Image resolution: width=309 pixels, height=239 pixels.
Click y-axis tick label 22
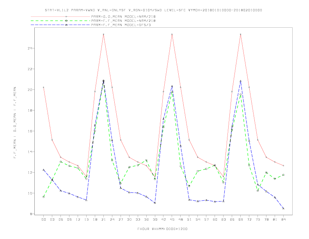30,69
